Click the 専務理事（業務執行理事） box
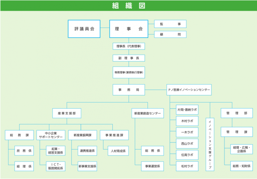Screen dimensions: 257x179 point(129,73)
